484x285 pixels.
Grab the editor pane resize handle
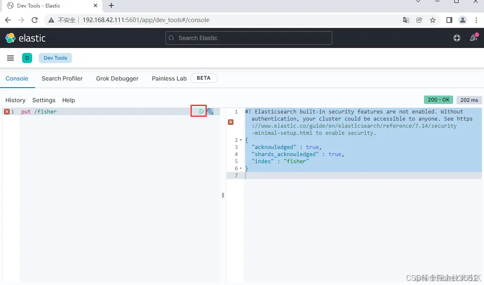(223, 195)
